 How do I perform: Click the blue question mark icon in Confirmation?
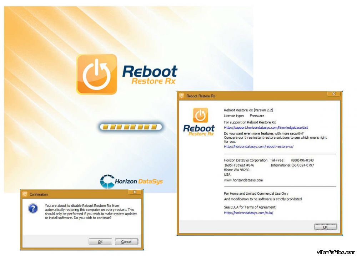(x=33, y=208)
